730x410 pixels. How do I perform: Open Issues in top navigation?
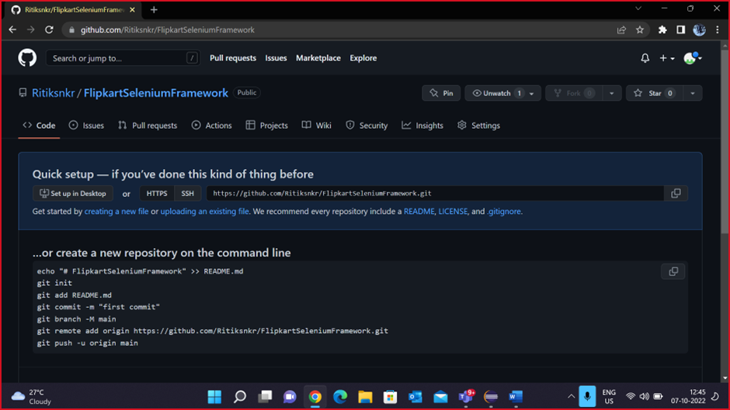click(276, 58)
